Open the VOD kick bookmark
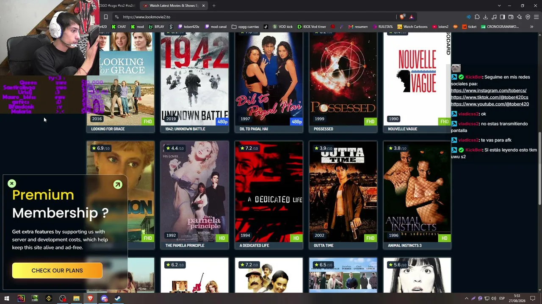 click(282, 27)
